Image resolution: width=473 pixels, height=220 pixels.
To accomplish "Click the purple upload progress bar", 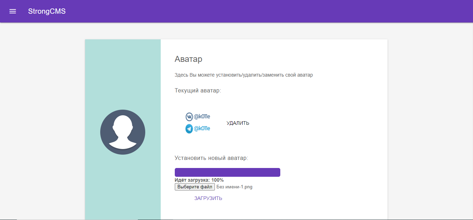I will click(x=227, y=172).
